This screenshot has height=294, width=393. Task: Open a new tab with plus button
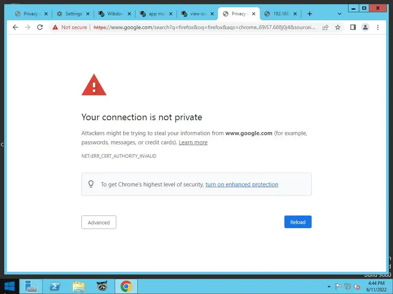tap(310, 14)
